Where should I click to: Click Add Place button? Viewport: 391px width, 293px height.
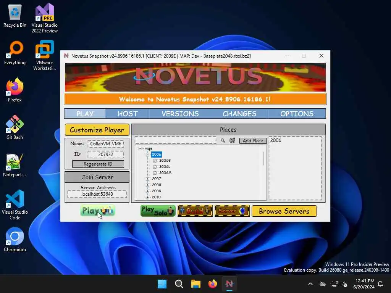[253, 141]
